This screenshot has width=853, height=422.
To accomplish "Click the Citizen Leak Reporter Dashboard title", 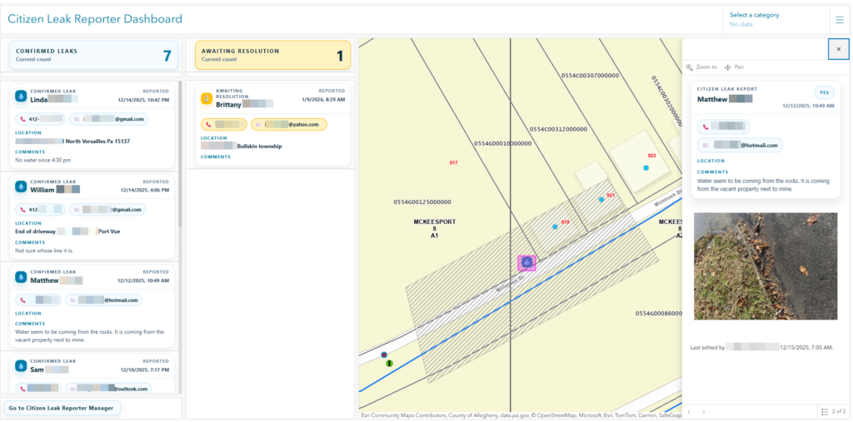I will pyautogui.click(x=95, y=19).
